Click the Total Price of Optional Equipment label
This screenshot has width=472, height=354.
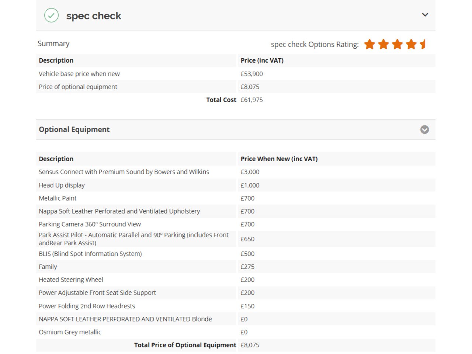click(x=185, y=345)
